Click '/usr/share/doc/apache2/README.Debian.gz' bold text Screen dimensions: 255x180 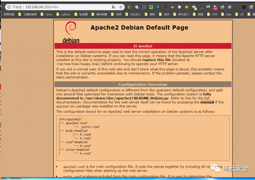pos(127,98)
